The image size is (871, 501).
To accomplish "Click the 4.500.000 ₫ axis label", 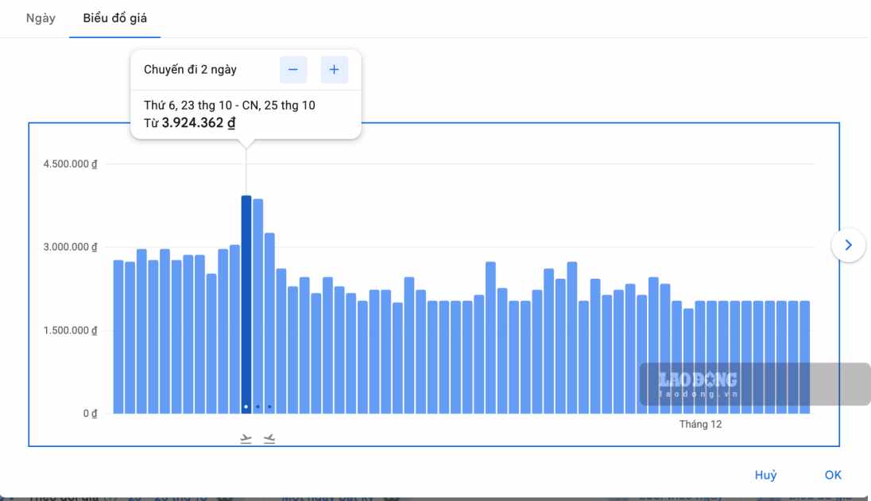I will pos(70,164).
